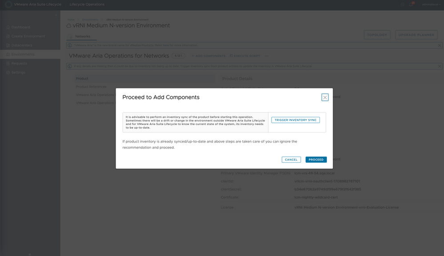This screenshot has width=444, height=256.
Task: Cancel the add components dialog
Action: (x=291, y=160)
